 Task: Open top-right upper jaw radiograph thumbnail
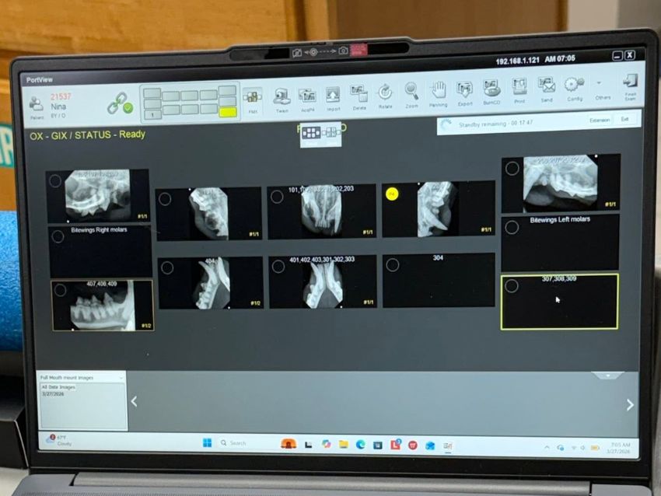561,183
